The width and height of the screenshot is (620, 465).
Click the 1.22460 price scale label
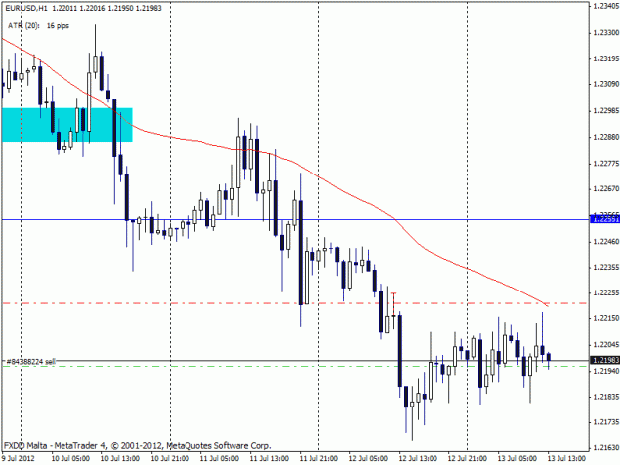click(x=606, y=241)
